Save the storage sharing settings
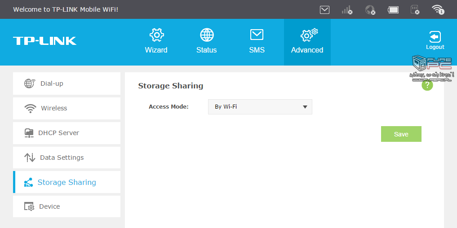Image resolution: width=457 pixels, height=228 pixels. tap(401, 134)
